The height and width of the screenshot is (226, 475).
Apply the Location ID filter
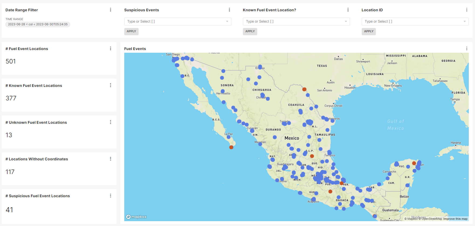[x=369, y=31]
